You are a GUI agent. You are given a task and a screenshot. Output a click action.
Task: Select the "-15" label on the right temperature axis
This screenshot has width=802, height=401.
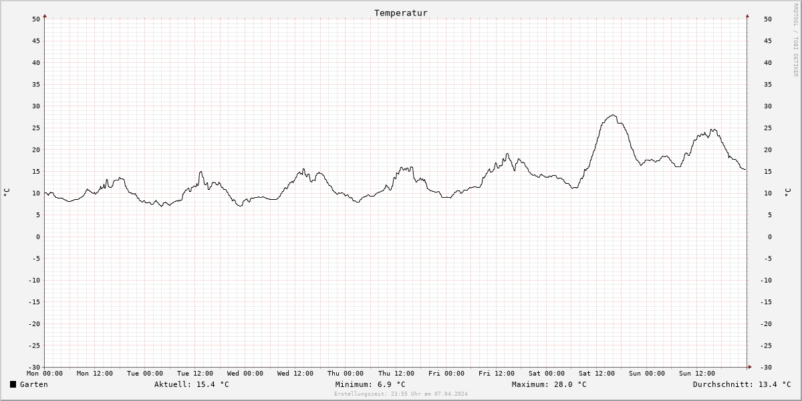(766, 302)
